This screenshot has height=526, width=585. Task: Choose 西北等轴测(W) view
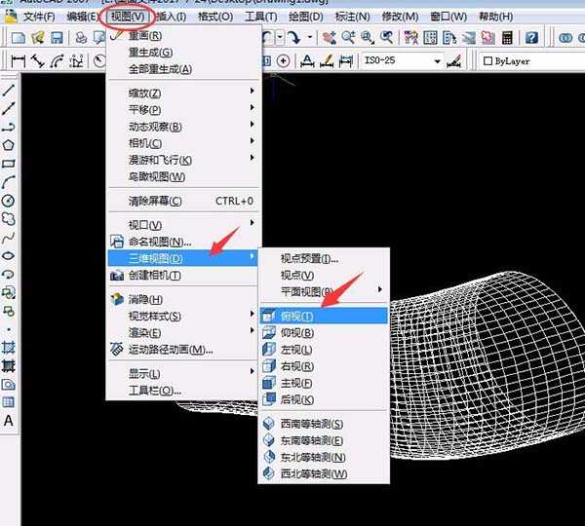click(x=324, y=473)
